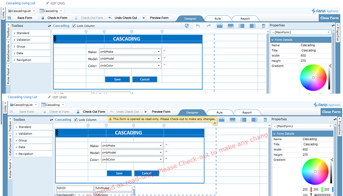Screen dimensions: 343x196
Task: Click Close Form in the upper window
Action: pyautogui.click(x=329, y=18)
